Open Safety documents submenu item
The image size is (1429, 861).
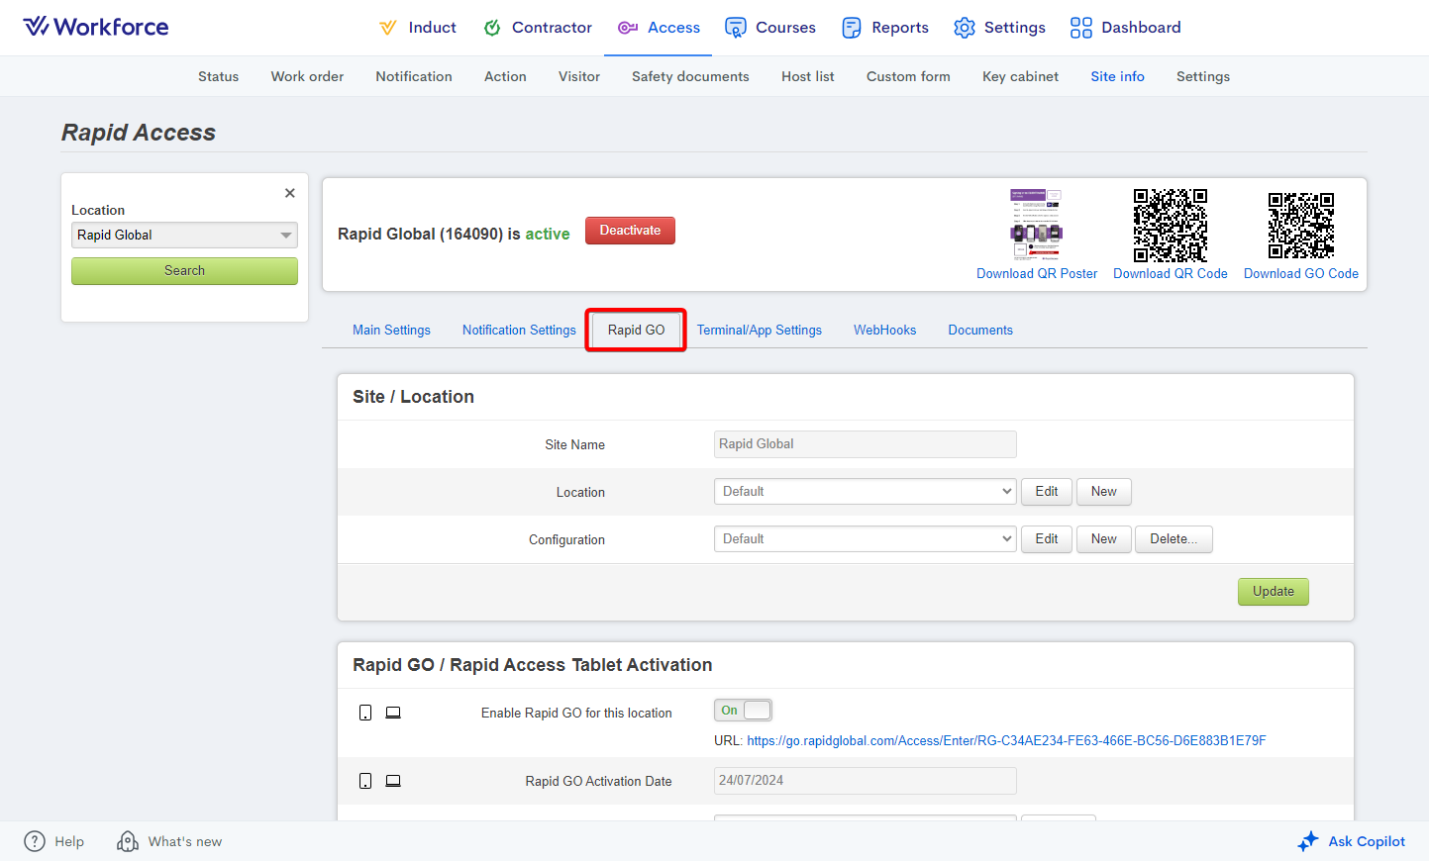(690, 76)
